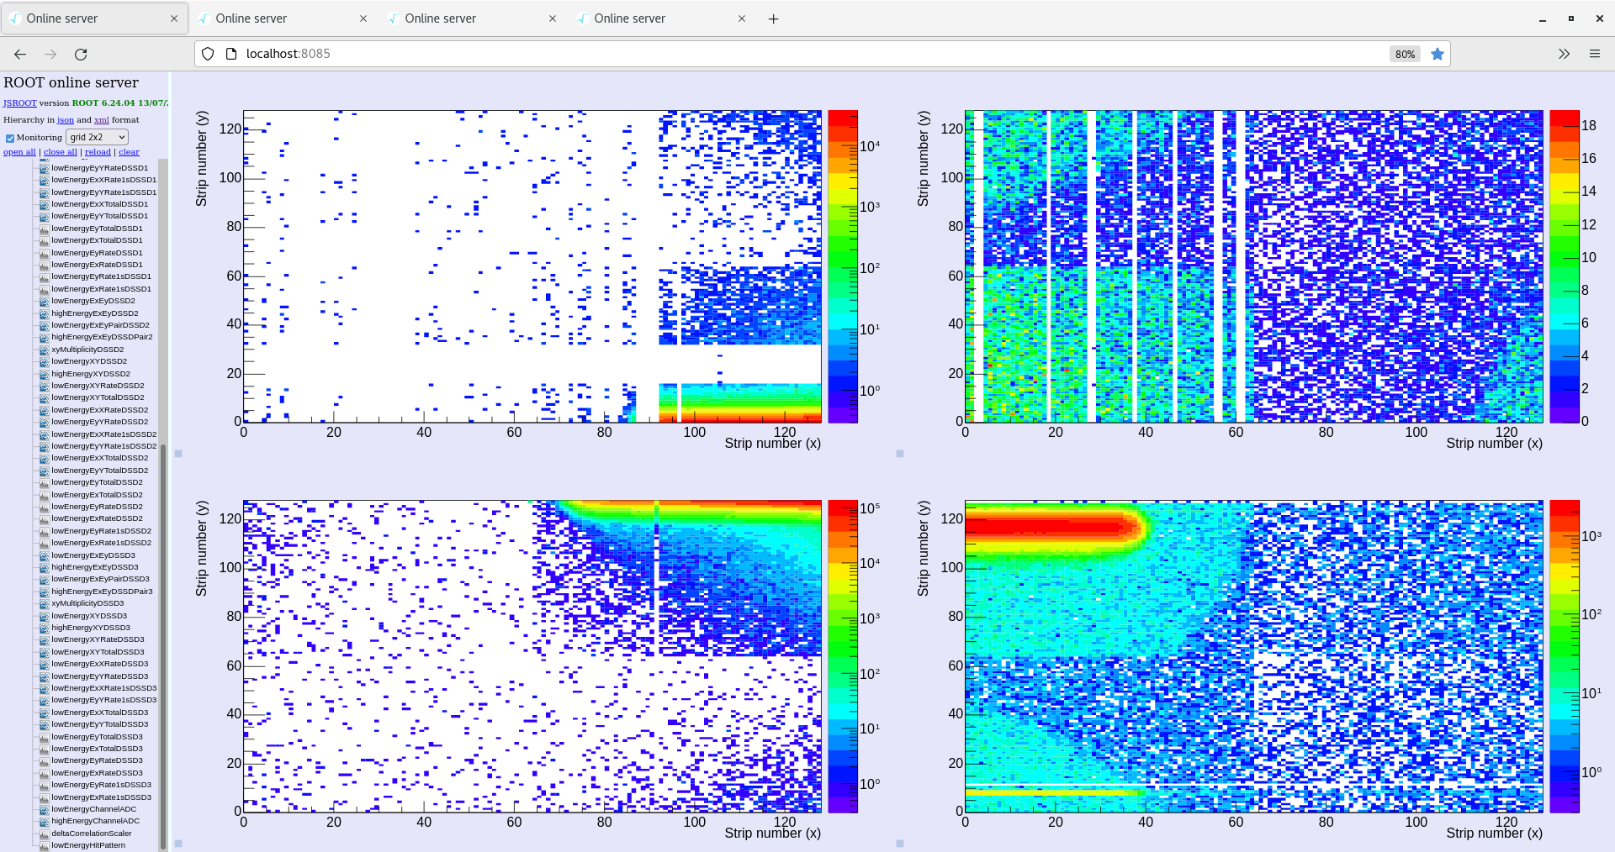Click the open all hierarchy link

pos(19,151)
